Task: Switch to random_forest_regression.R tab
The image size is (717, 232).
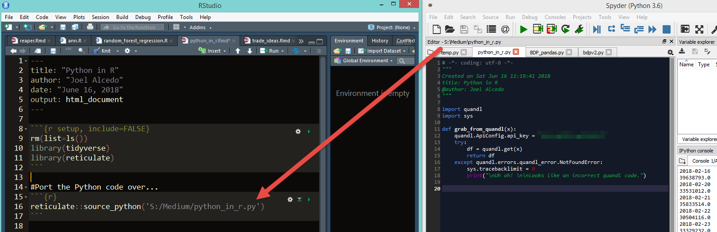Action: point(135,41)
